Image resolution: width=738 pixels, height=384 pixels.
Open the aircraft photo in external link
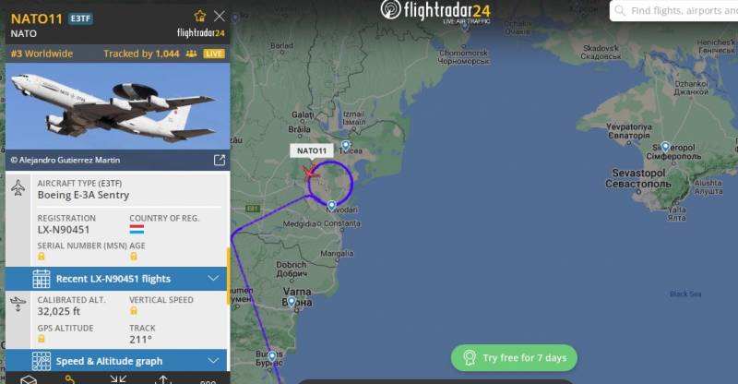pyautogui.click(x=220, y=161)
